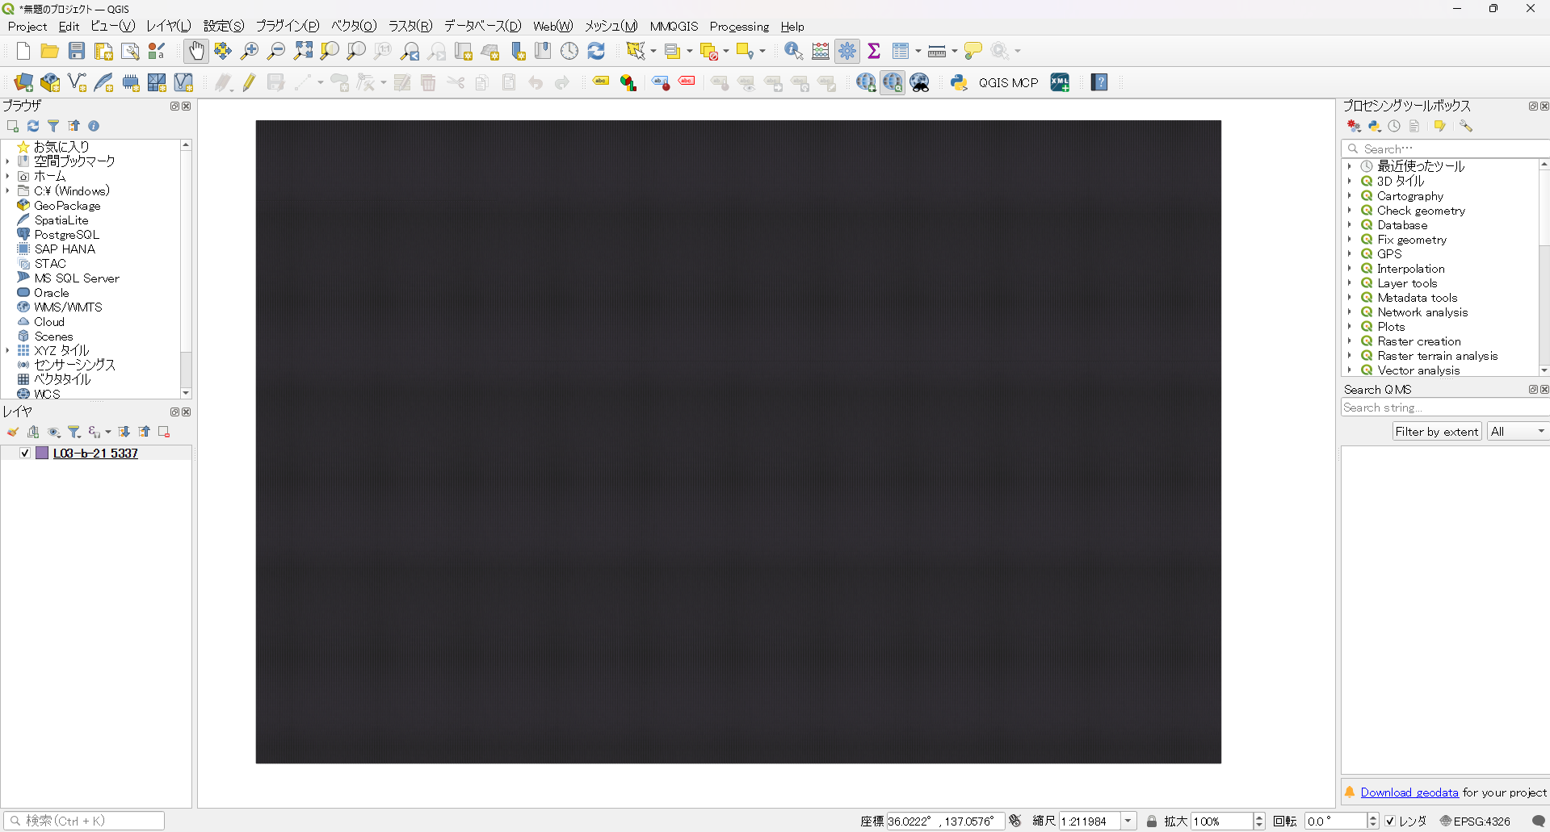1550x832 pixels.
Task: Refresh the browser panel icon
Action: pyautogui.click(x=33, y=126)
